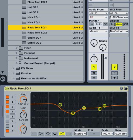Screen dimensions: 133x140
Task: Click filter node 3 on the EQ curve
Action: point(84,108)
